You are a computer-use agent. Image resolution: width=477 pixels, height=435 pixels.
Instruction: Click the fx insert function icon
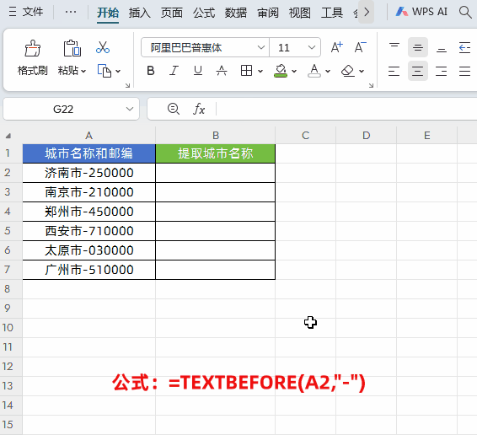[199, 109]
